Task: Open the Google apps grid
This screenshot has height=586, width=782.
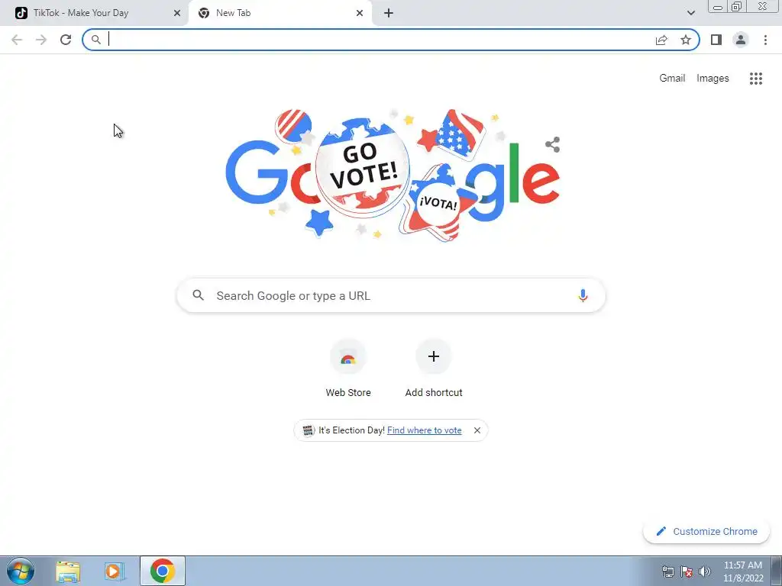Action: tap(756, 79)
